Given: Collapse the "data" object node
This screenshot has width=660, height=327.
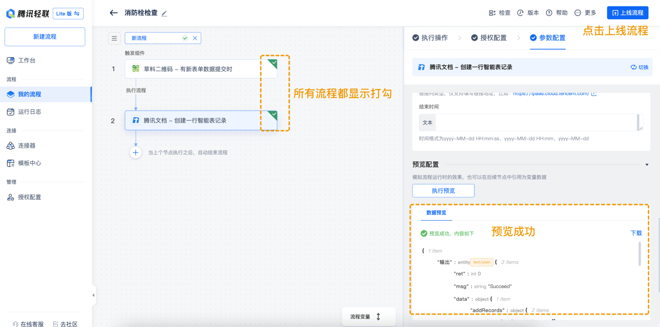Looking at the screenshot, I should click(x=490, y=299).
